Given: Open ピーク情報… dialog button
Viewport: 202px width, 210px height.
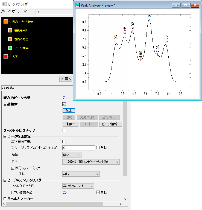Looking at the screenshot, I should tap(111, 124).
